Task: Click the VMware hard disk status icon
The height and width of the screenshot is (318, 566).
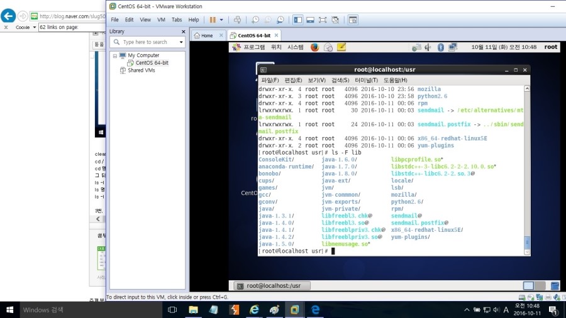Action: click(521, 297)
